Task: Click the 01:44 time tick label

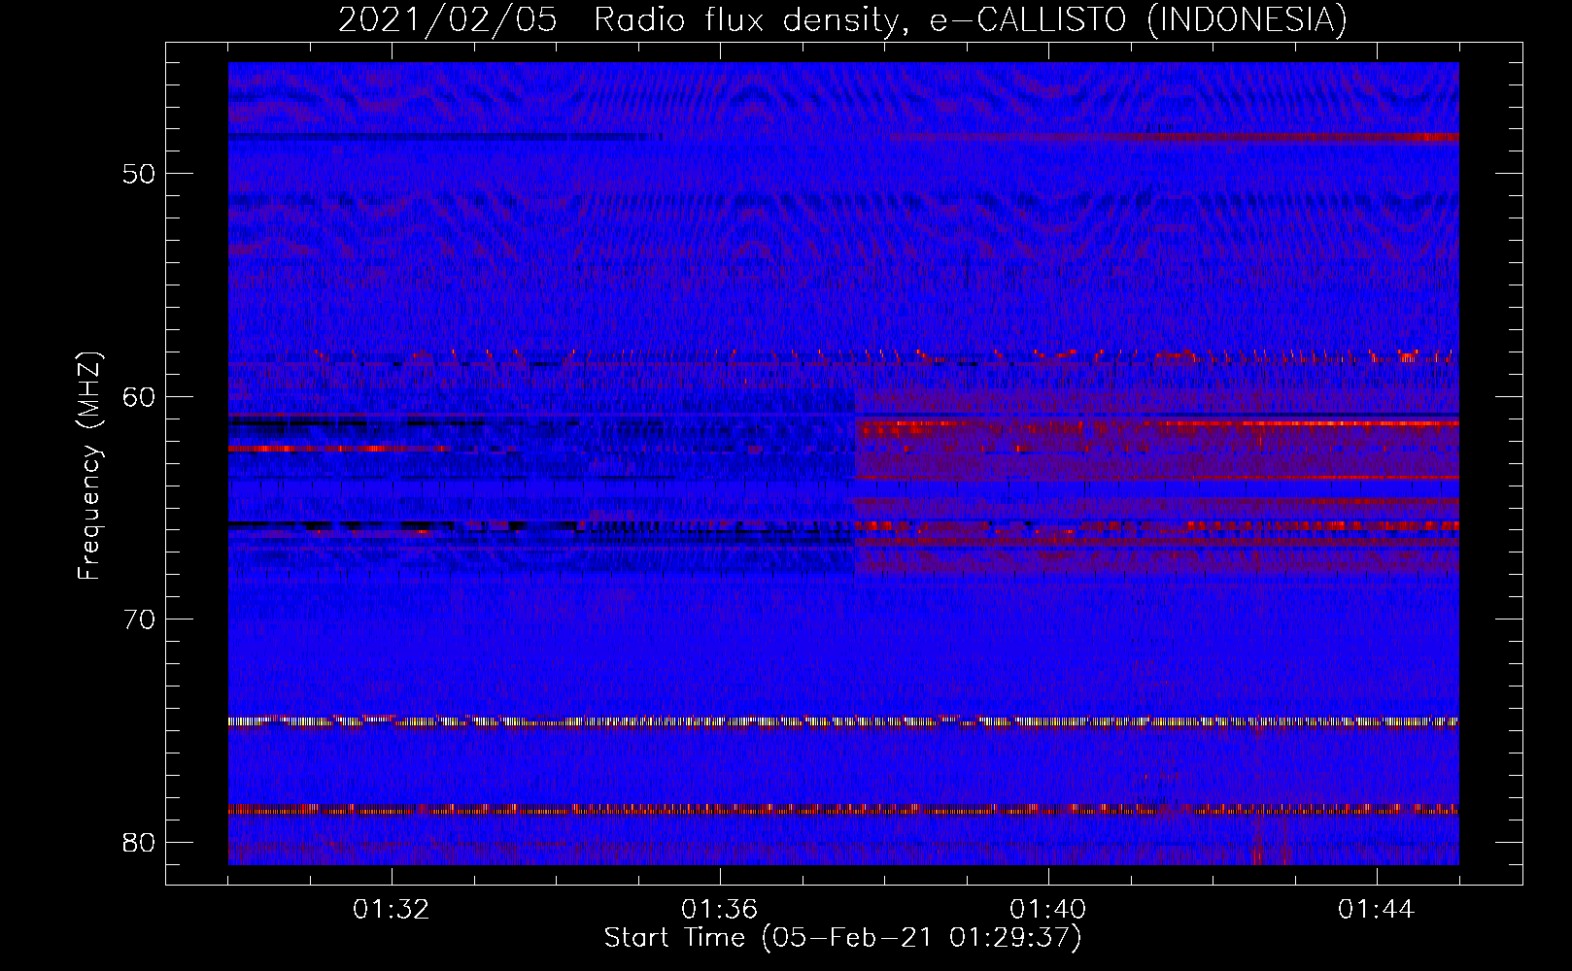Action: (x=1377, y=910)
